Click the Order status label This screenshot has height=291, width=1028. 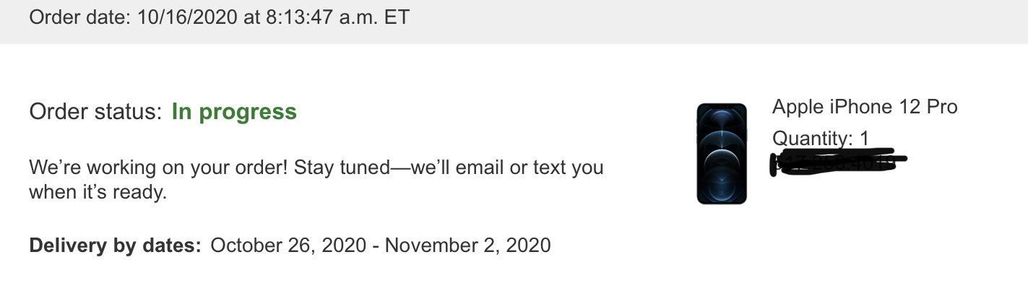(95, 112)
